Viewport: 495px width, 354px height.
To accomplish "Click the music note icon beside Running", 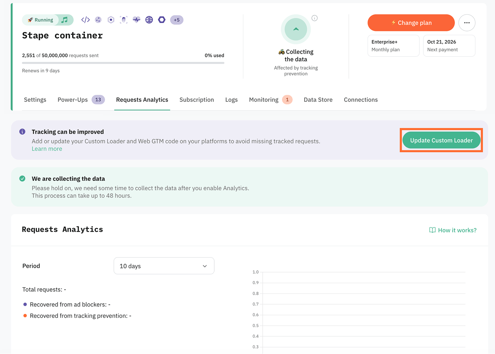I will pyautogui.click(x=64, y=20).
